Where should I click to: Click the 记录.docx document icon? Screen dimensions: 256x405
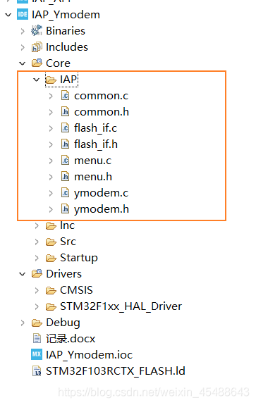pyautogui.click(x=37, y=338)
